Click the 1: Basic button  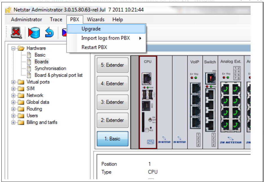pyautogui.click(x=112, y=139)
